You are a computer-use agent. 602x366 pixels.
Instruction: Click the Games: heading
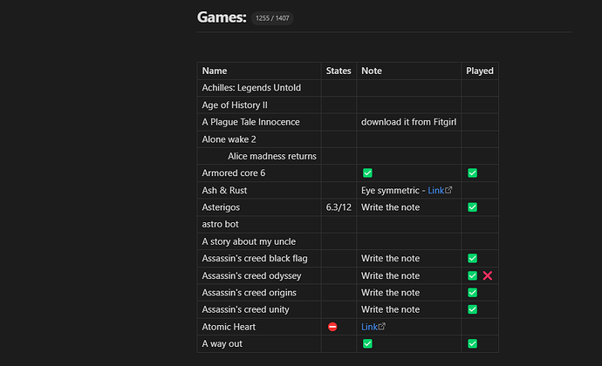click(x=222, y=17)
